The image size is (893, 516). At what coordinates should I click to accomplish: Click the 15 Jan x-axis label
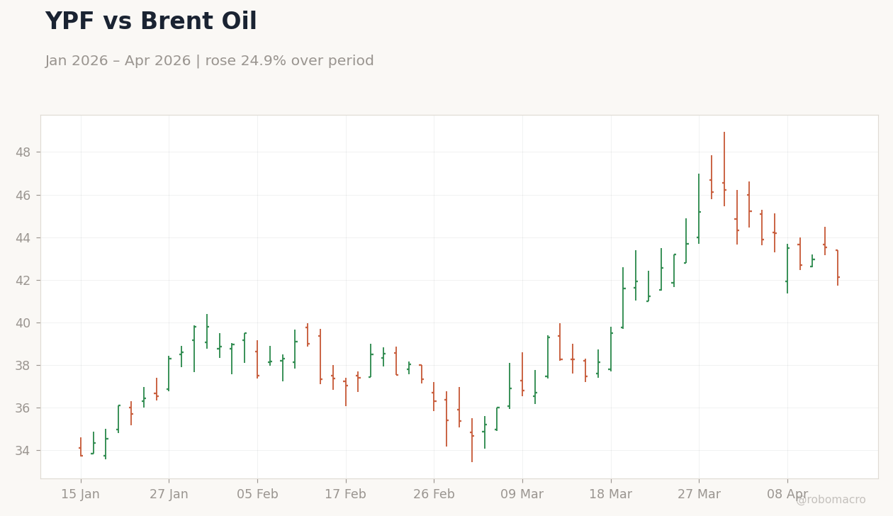(81, 495)
